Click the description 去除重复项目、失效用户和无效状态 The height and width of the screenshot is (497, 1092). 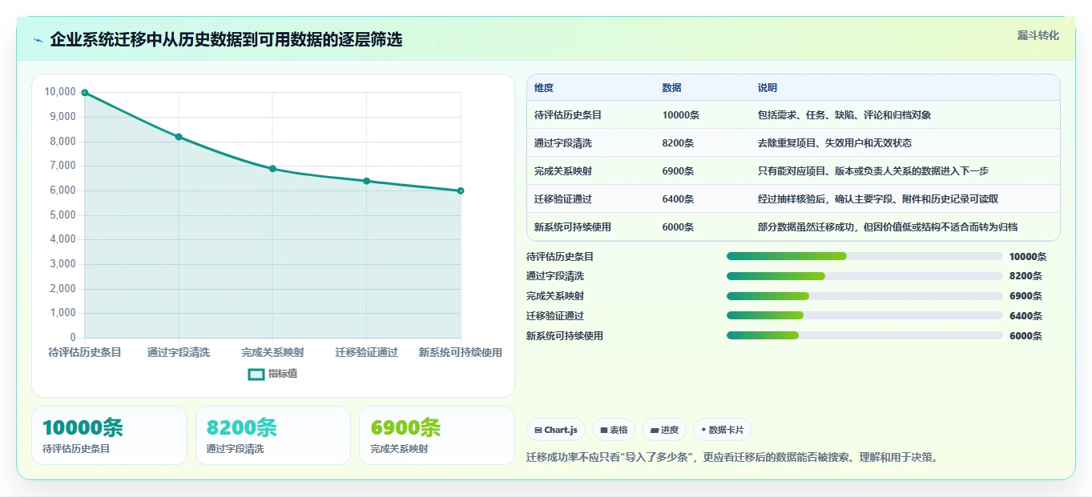(835, 143)
